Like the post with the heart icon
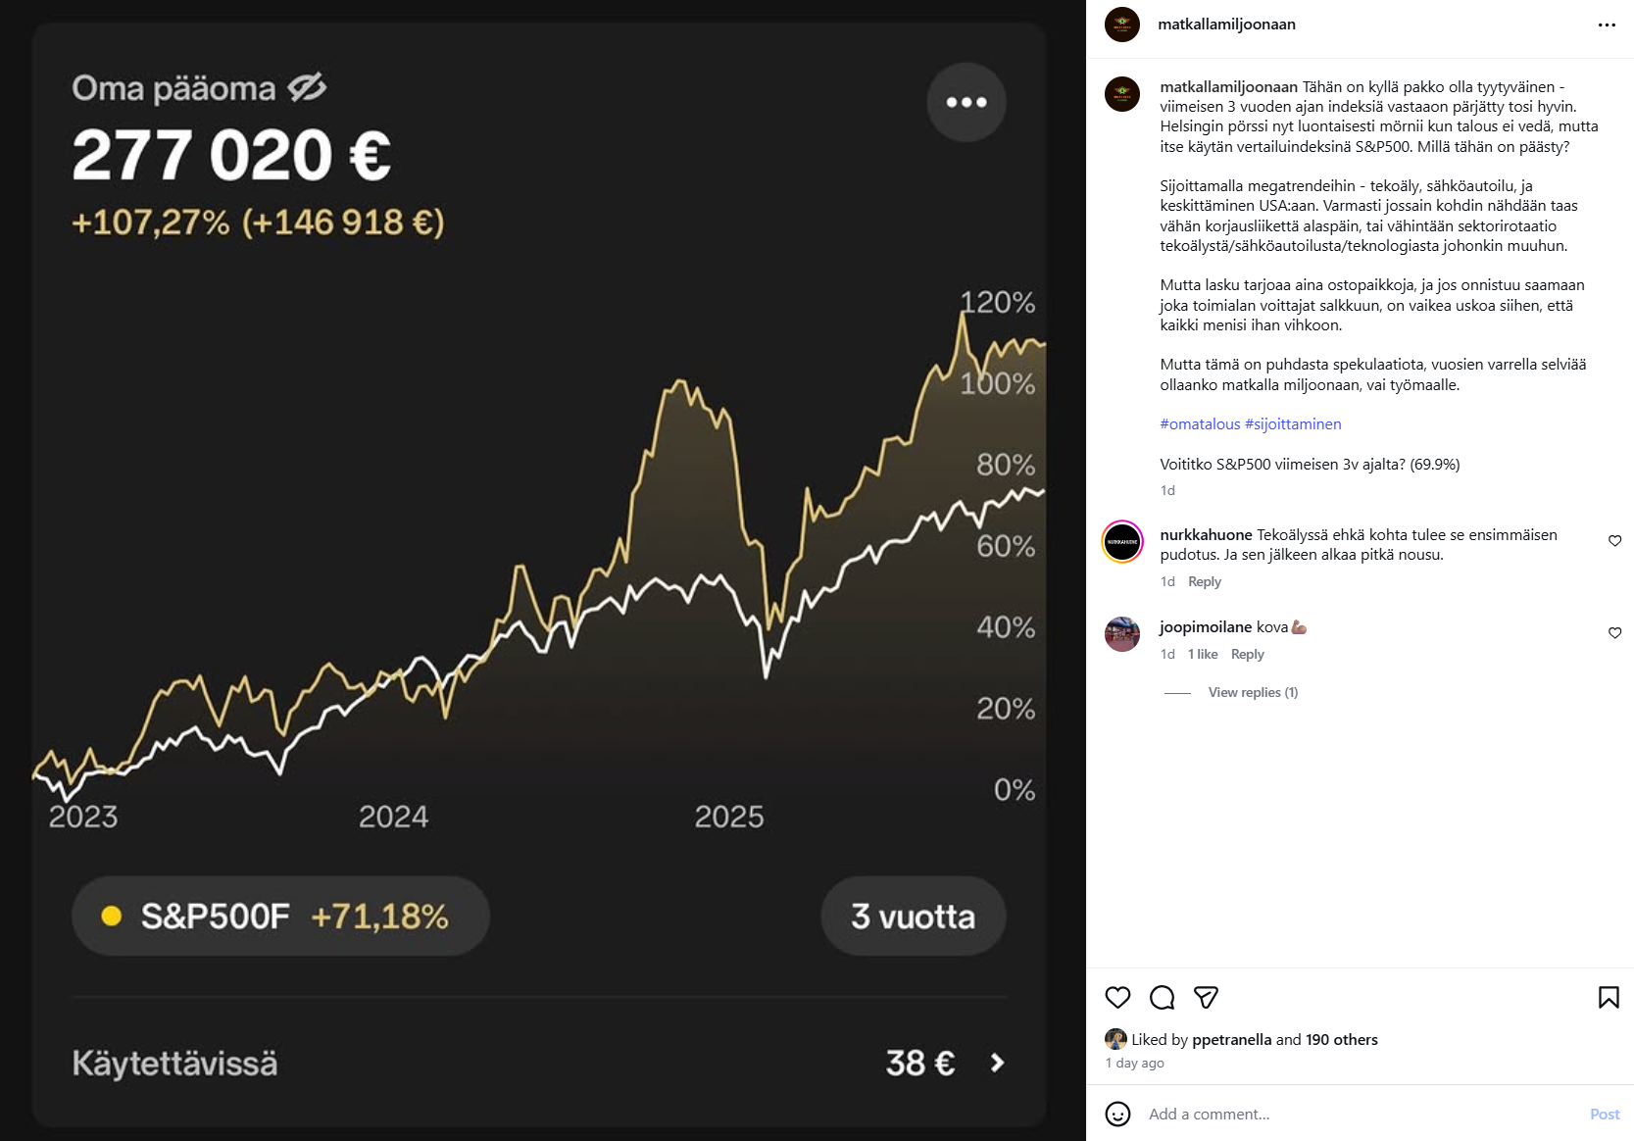The height and width of the screenshot is (1141, 1634). tap(1117, 997)
